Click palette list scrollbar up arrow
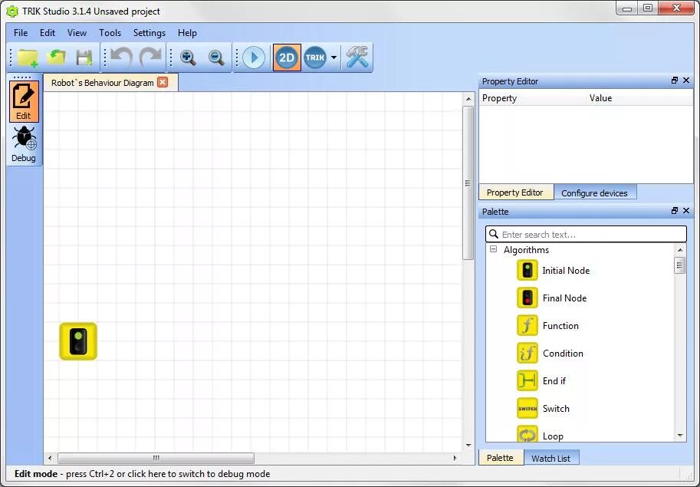The image size is (700, 487). point(680,250)
